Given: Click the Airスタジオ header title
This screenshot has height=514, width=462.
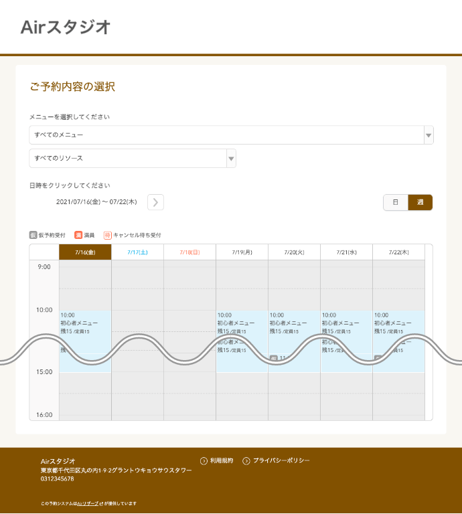Looking at the screenshot, I should click(66, 27).
